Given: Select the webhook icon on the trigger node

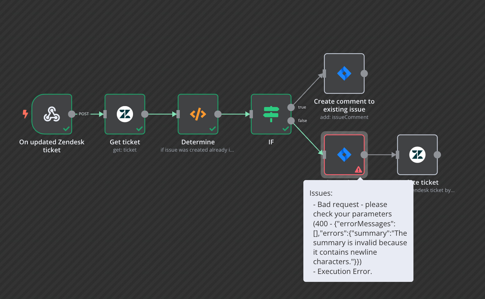Looking at the screenshot, I should coord(52,114).
